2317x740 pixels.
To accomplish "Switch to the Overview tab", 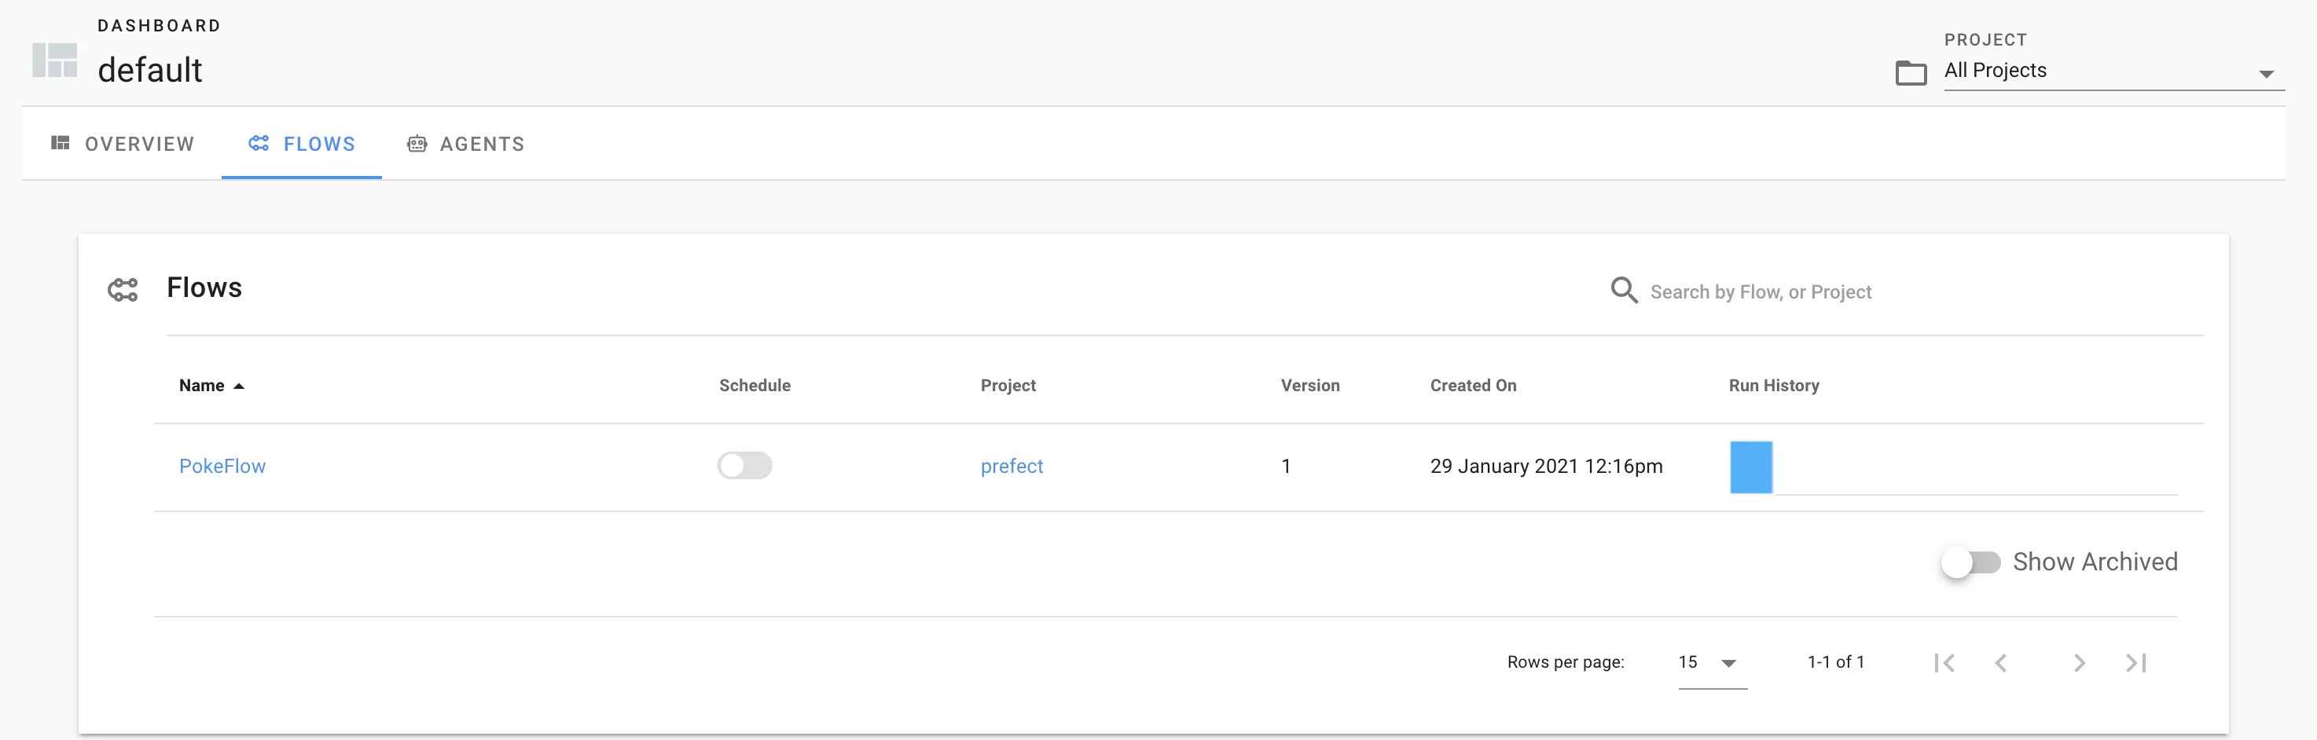I will [x=138, y=143].
